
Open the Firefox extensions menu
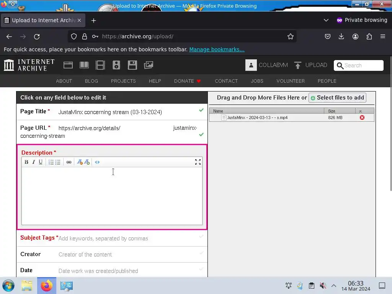click(x=369, y=36)
